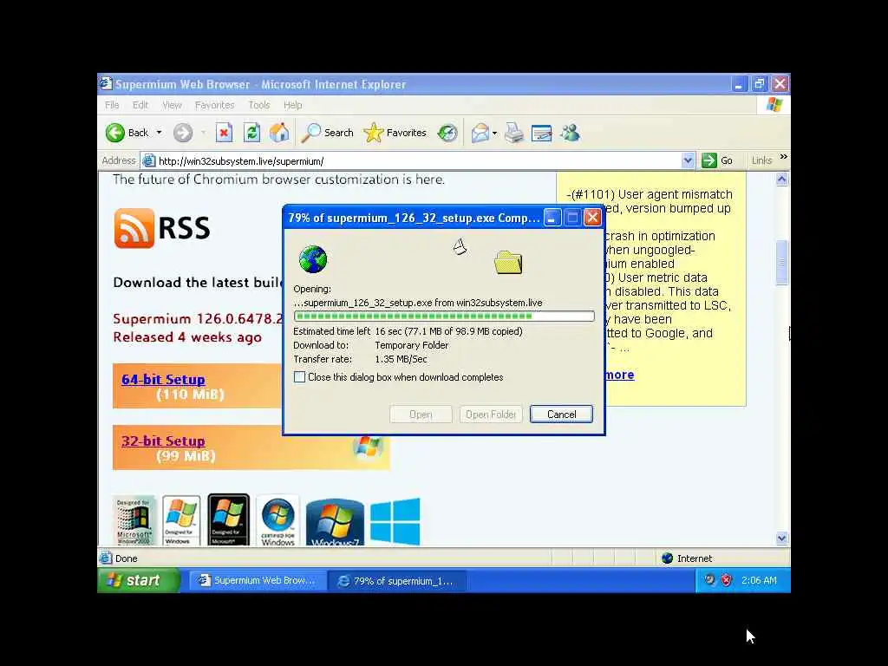Screen dimensions: 888x666
Task: Click the 64-bit Setup link
Action: [x=163, y=379]
